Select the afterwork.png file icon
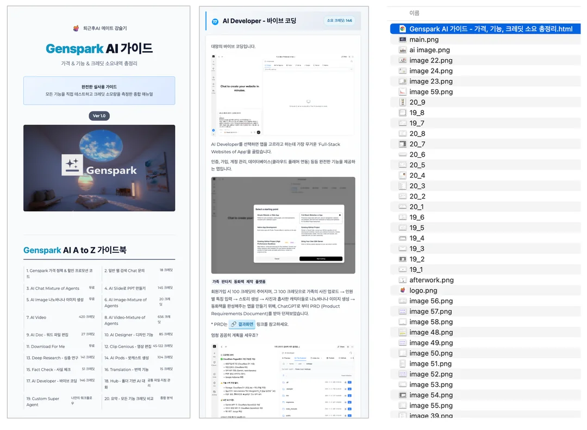Viewport: 587px width, 430px height. (x=403, y=280)
